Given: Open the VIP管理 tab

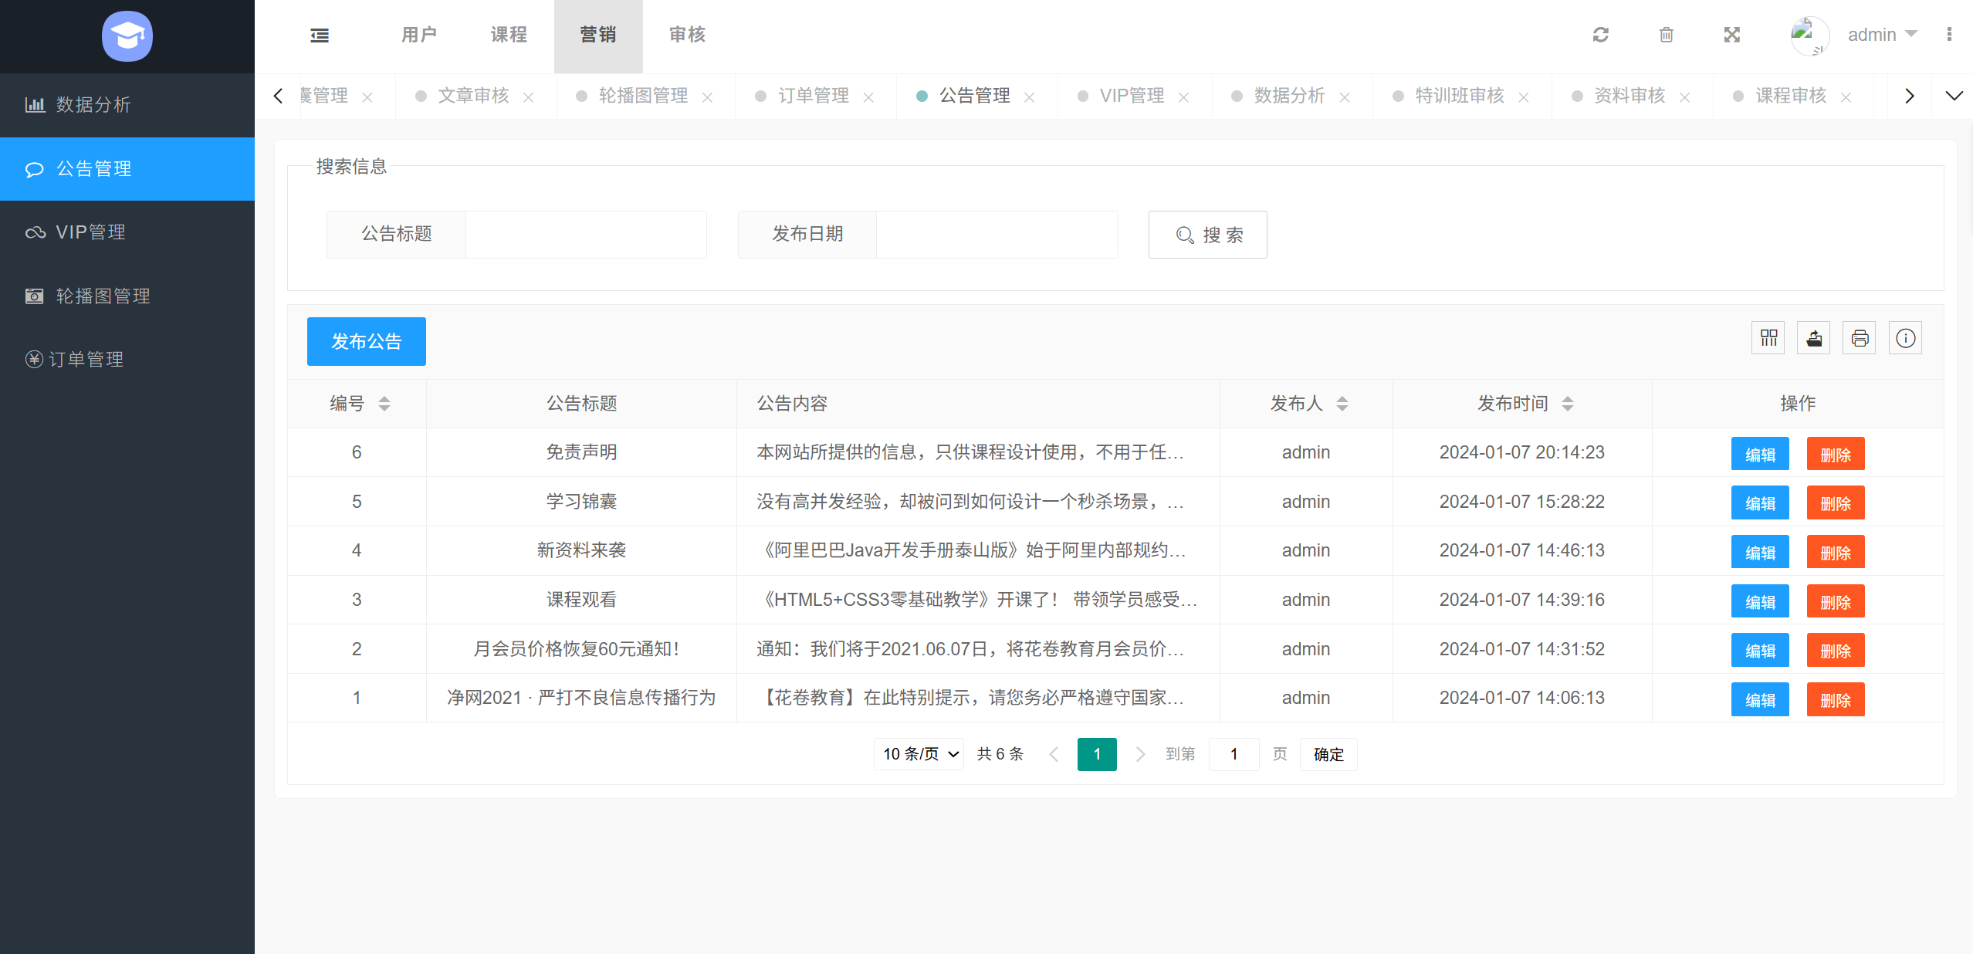Looking at the screenshot, I should pos(1131,96).
